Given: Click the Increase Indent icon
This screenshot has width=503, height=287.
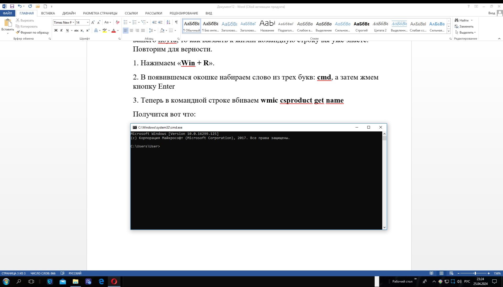Looking at the screenshot, I should tap(160, 23).
